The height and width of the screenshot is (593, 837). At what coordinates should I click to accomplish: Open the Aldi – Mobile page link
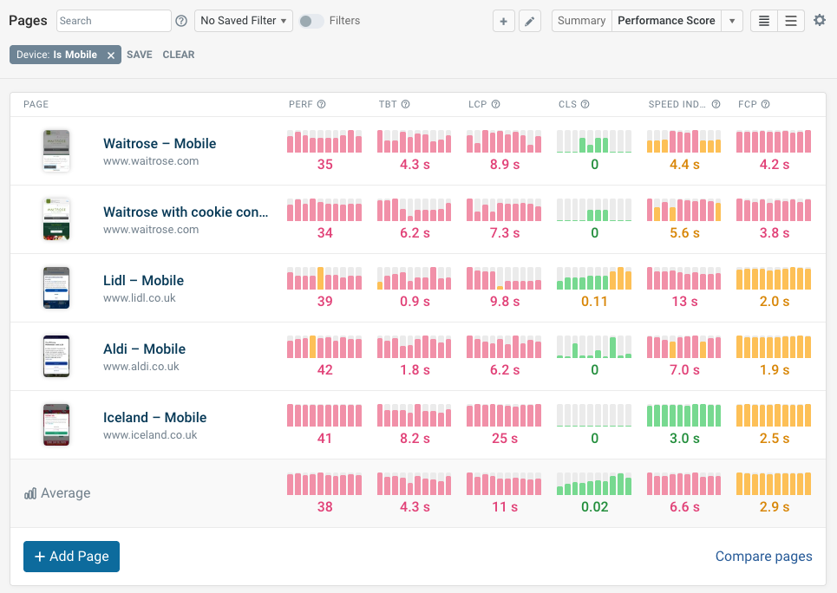144,349
